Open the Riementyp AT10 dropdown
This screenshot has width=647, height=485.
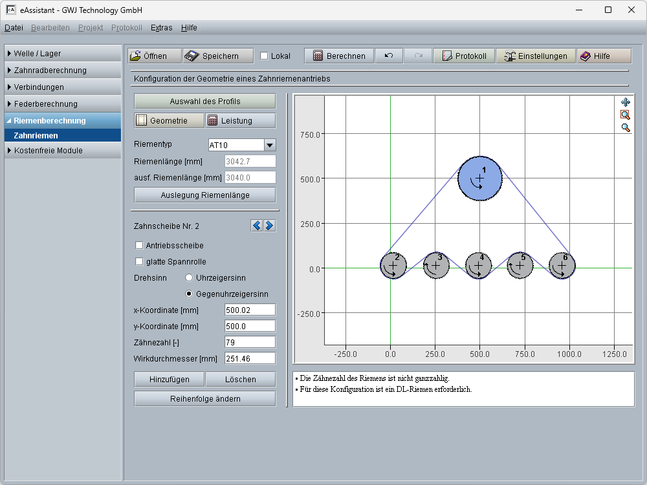pyautogui.click(x=270, y=145)
